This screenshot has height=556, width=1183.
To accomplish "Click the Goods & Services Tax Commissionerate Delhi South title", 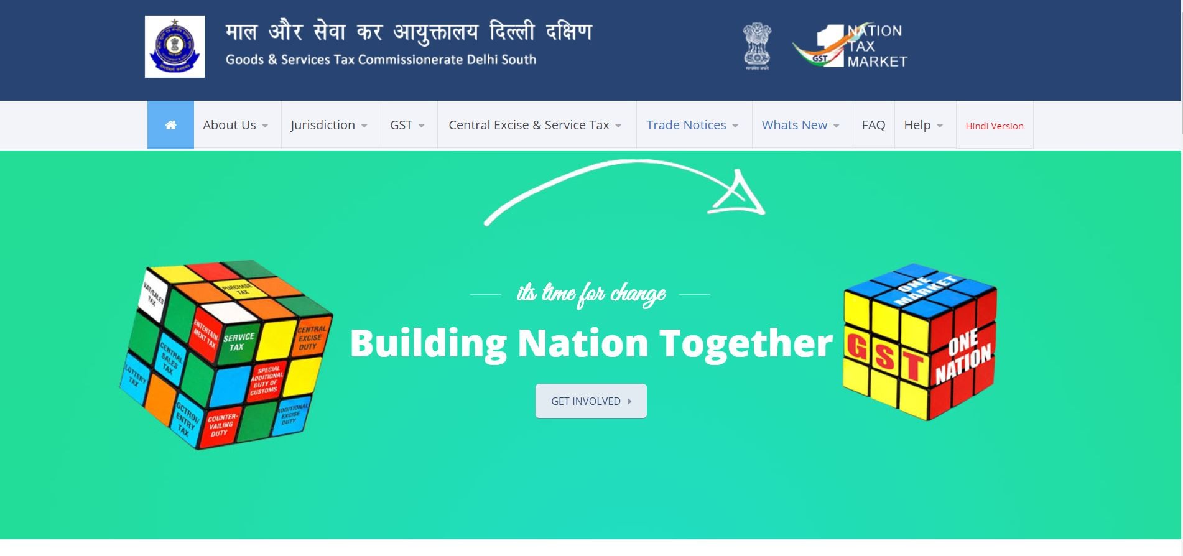I will [x=381, y=60].
